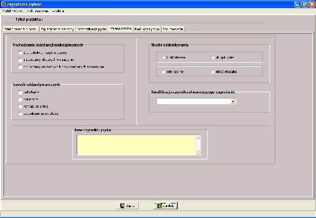
Task: Check the first box under Pochodzenie substancji niebezpiecznych
Action: pos(20,53)
